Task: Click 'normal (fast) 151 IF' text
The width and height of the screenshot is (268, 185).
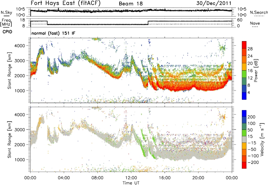Action: 53,33
